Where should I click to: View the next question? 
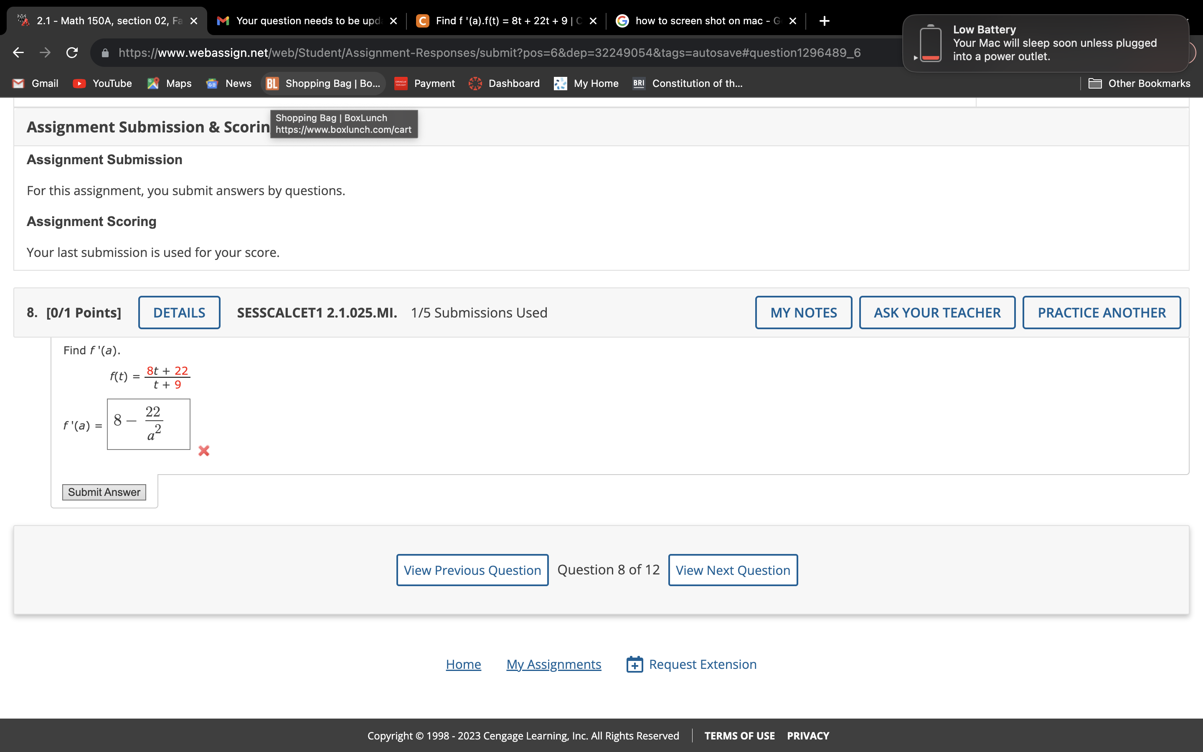tap(733, 570)
